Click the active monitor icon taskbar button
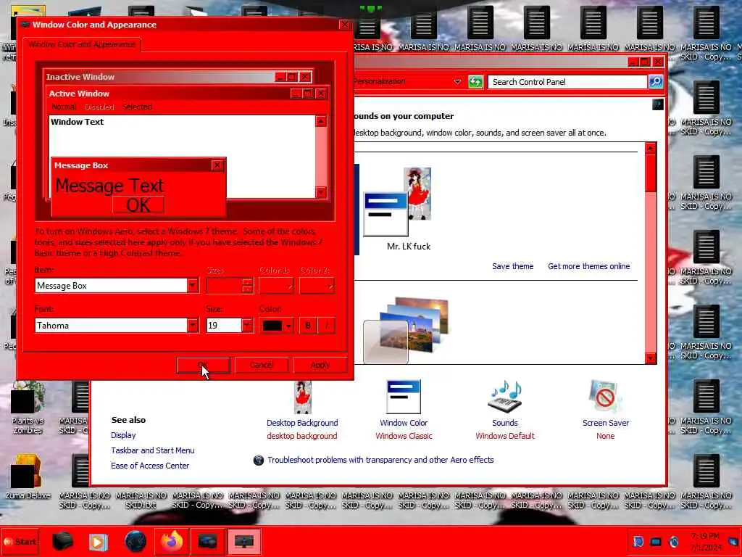Screen dimensions: 742x557 coord(244,541)
